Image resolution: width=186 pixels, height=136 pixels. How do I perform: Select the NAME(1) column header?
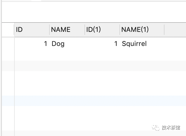tap(142, 30)
